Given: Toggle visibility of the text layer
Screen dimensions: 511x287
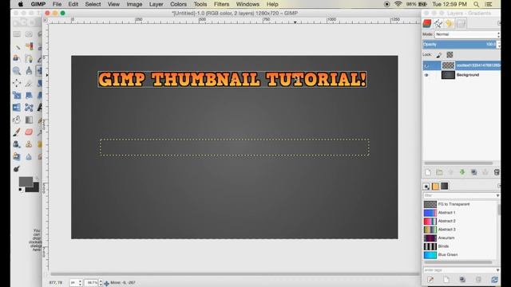Looking at the screenshot, I should coord(426,65).
